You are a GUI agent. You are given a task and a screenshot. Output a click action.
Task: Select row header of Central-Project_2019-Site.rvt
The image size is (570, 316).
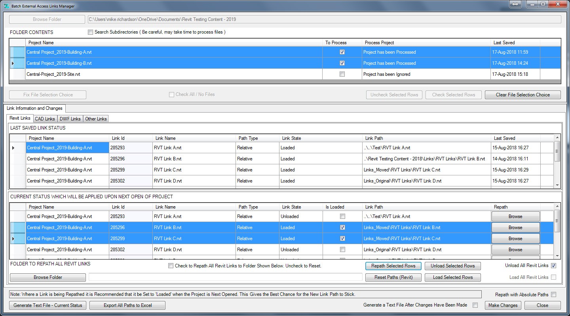tap(17, 74)
